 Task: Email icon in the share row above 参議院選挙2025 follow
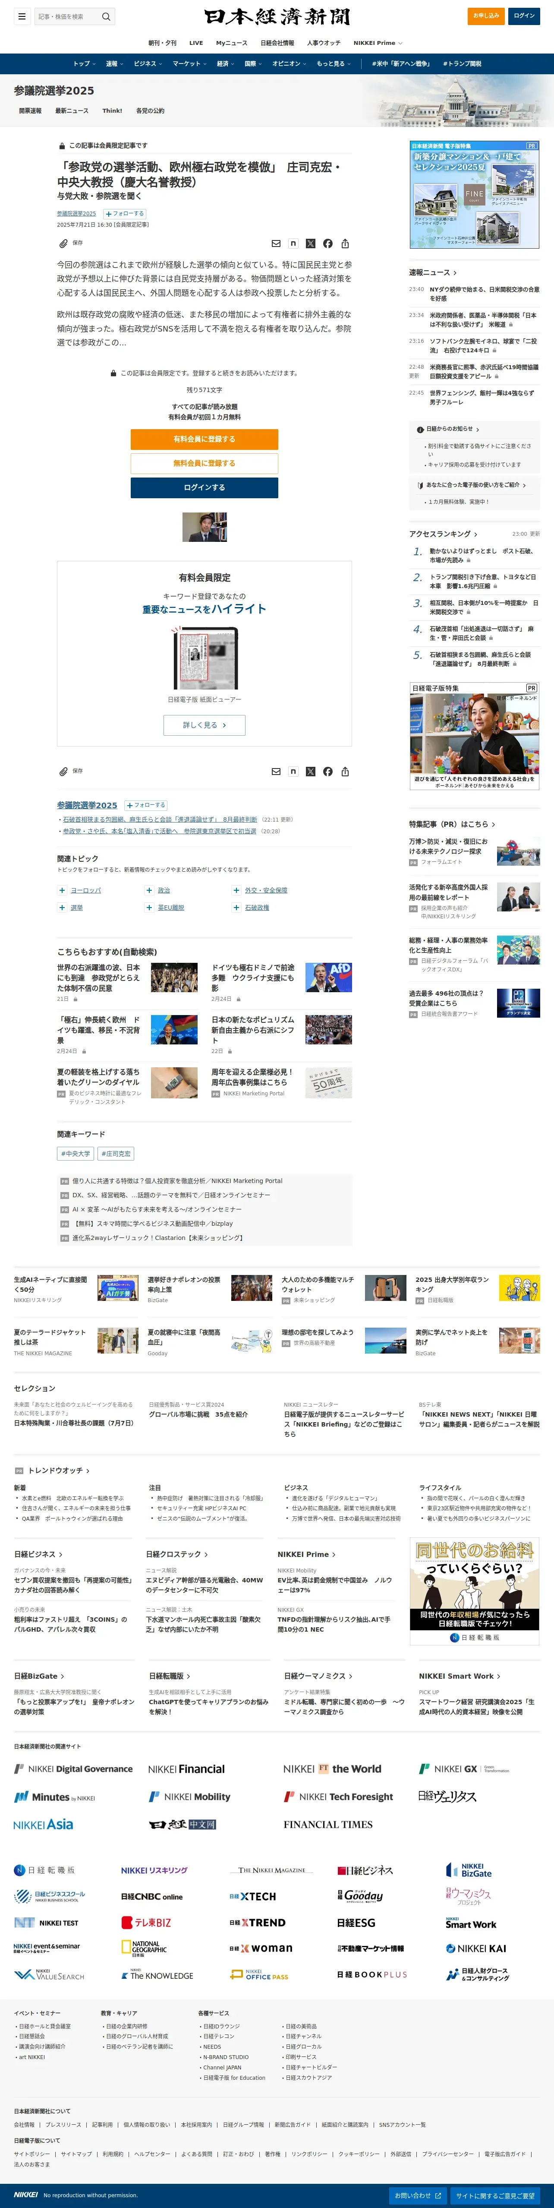[276, 772]
